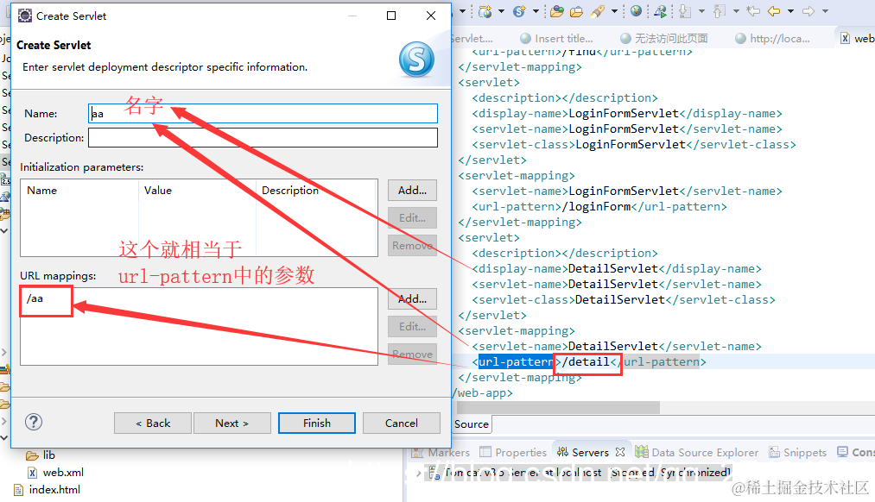This screenshot has width=875, height=502.
Task: Close the Create Servlet dialog
Action: 431,16
